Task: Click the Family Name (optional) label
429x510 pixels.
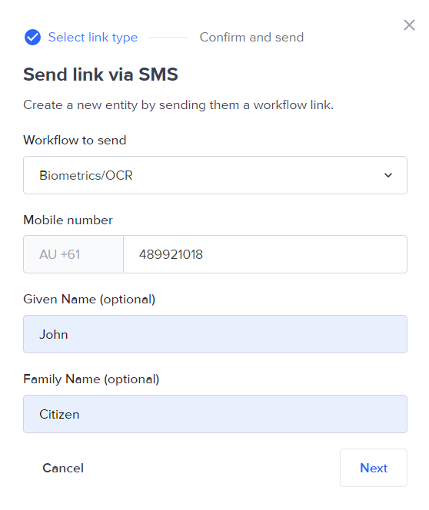Action: click(x=91, y=379)
